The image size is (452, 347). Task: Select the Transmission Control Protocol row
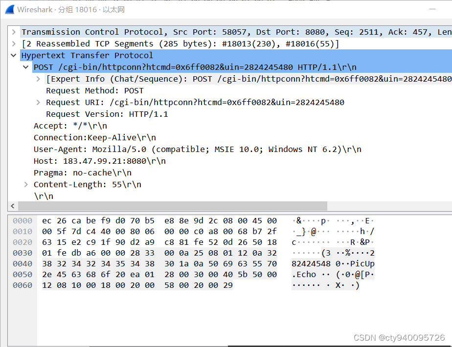(236, 32)
